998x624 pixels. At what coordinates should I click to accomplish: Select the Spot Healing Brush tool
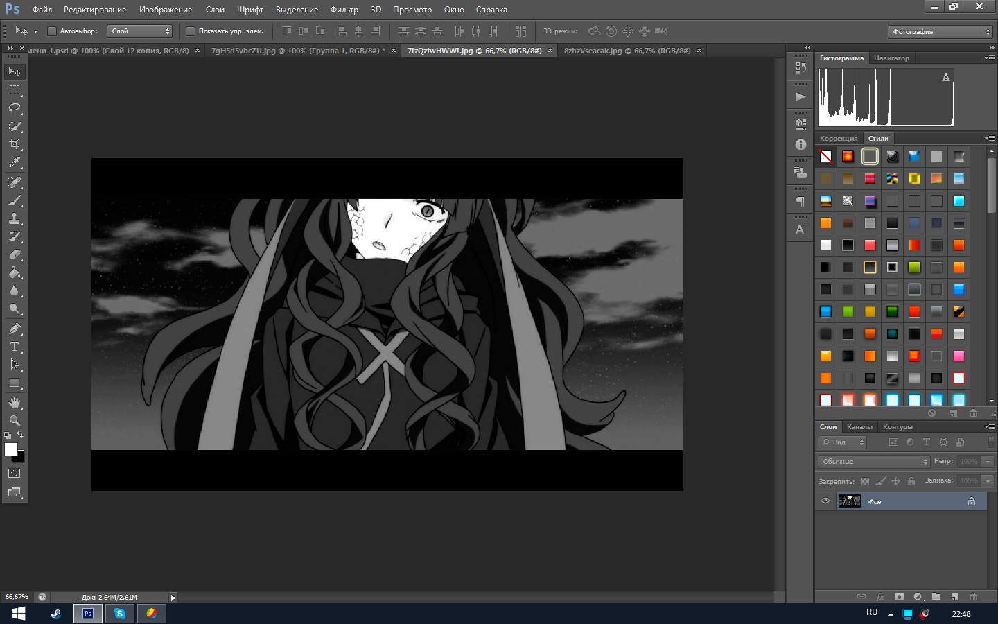point(15,182)
